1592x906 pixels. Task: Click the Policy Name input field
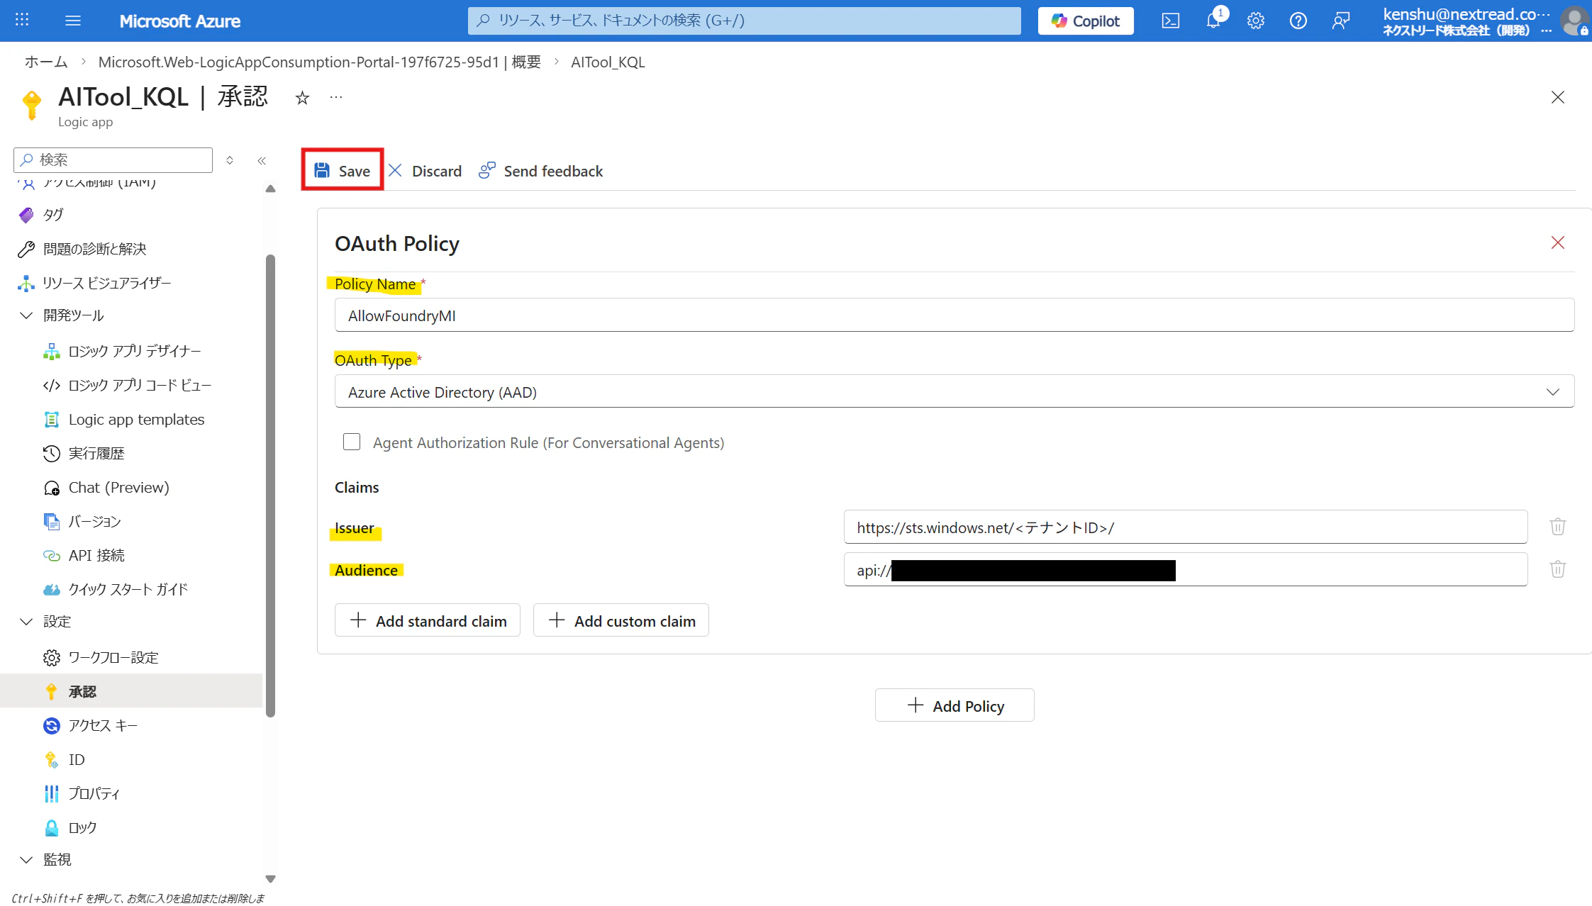point(954,315)
